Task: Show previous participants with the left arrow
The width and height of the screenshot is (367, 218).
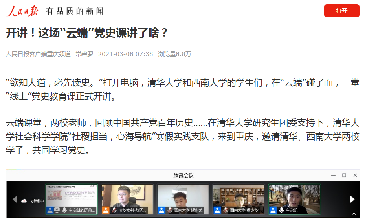Action: click(15, 199)
